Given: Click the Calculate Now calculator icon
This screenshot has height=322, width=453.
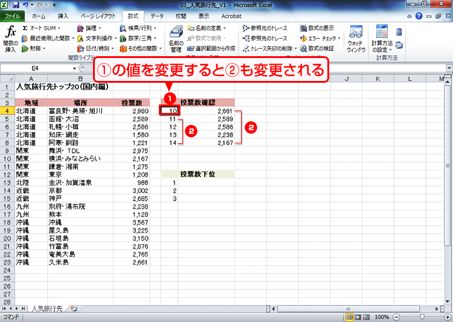Looking at the screenshot, I should click(399, 32).
